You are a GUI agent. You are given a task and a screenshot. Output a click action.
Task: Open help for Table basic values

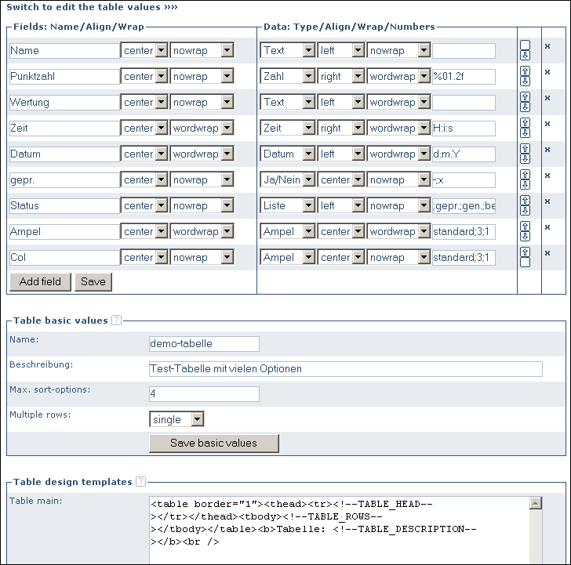point(116,320)
